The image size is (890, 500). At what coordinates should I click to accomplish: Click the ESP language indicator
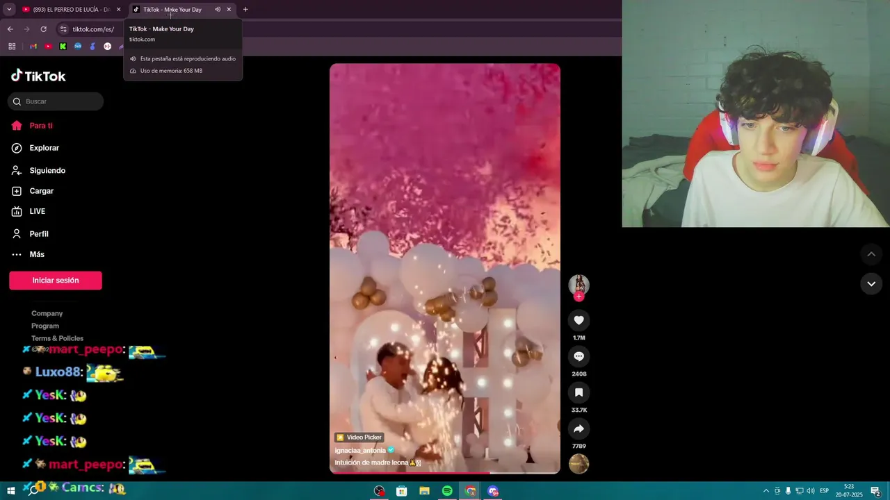point(824,491)
